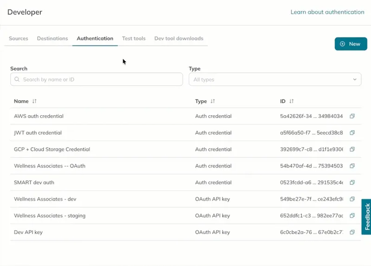The image size is (371, 266).
Task: Copy ID of Wellness Associates - staging
Action: (352, 215)
